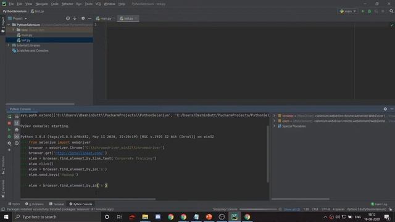Hide the Project panel with minus icon
The width and height of the screenshot is (395, 222).
(x=89, y=18)
